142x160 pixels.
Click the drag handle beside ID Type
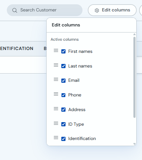click(x=56, y=123)
